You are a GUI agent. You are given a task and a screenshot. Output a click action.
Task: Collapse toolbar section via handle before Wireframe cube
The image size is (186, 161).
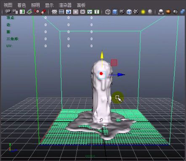(102, 12)
